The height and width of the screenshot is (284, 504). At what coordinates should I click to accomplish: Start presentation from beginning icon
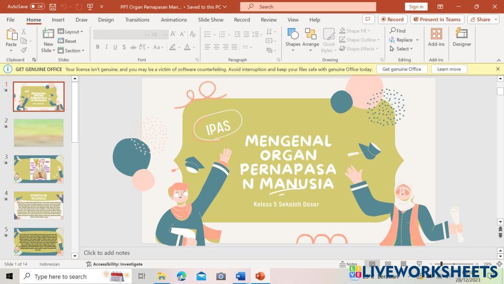(x=90, y=7)
